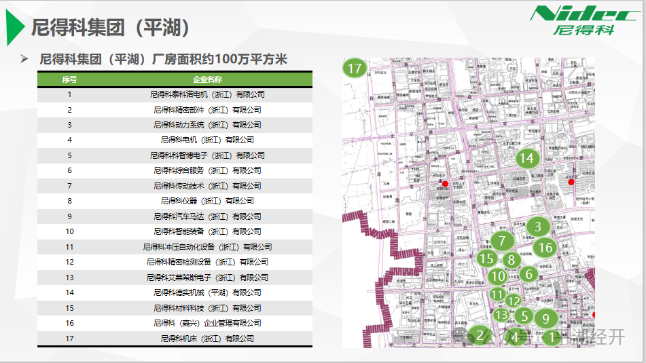646x363 pixels.
Task: Select row 尼得科综合服务（浙江）有限公司
Action: (x=175, y=171)
